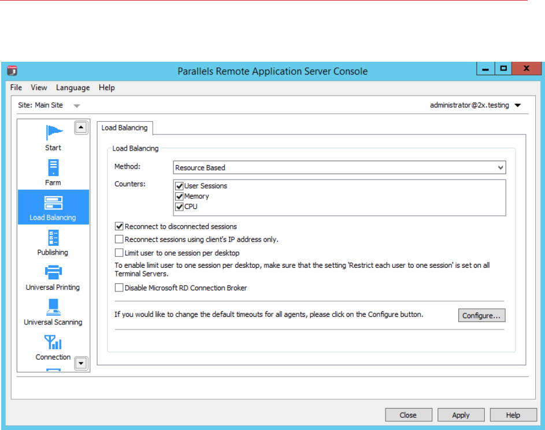This screenshot has height=430, width=545.
Task: Open the Connection antenna icon
Action: click(x=53, y=342)
